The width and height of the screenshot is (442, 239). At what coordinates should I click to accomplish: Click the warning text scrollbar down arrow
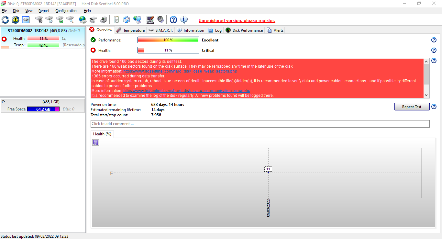[426, 95]
